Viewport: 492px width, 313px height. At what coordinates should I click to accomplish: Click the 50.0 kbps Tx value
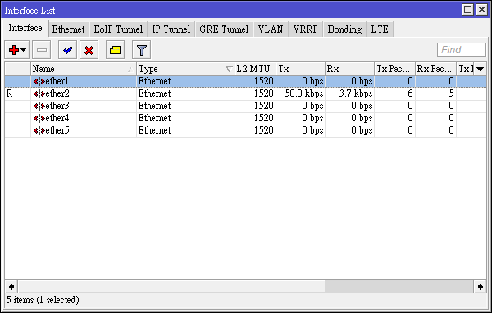304,93
